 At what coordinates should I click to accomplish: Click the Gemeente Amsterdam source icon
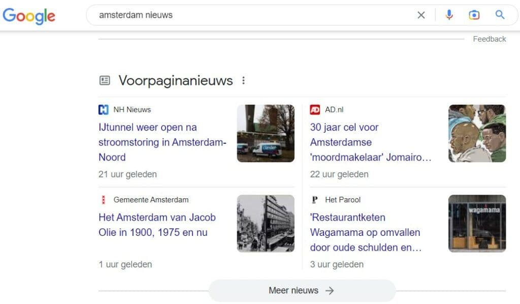(x=104, y=200)
